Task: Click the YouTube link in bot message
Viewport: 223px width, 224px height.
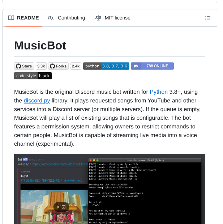Action: pyautogui.click(x=60, y=164)
